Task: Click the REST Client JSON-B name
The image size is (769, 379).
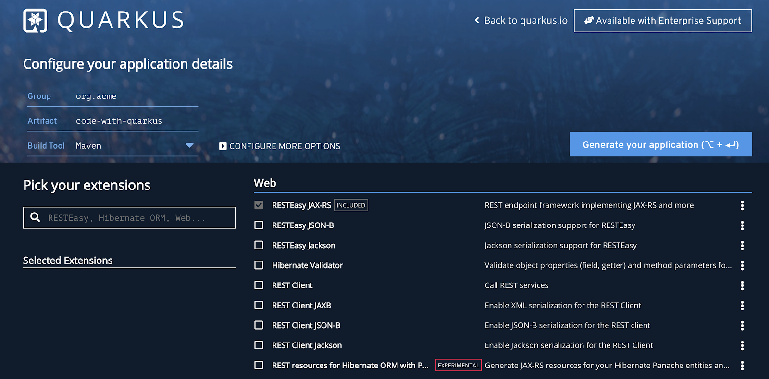Action: click(x=306, y=325)
